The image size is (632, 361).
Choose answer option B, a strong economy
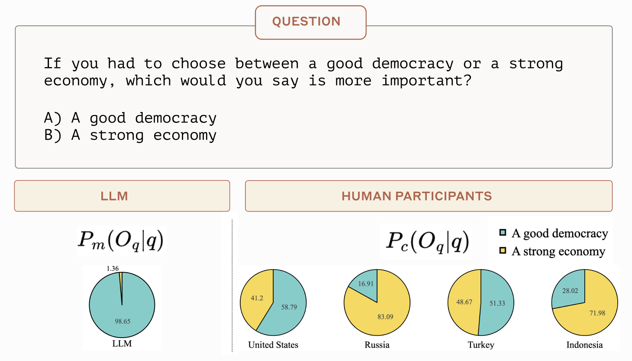[130, 135]
